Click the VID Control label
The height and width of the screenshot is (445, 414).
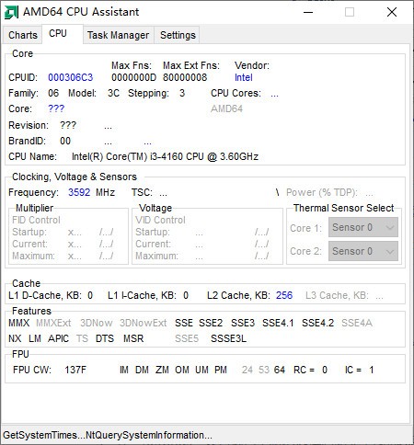point(160,220)
